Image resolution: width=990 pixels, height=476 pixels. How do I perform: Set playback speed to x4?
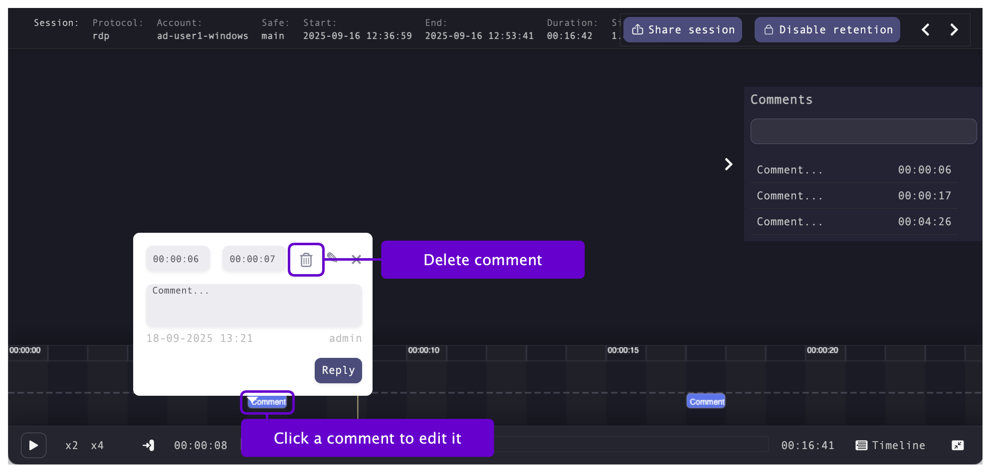(97, 446)
